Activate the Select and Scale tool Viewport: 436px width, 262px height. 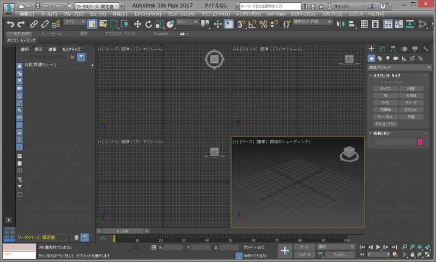point(159,24)
